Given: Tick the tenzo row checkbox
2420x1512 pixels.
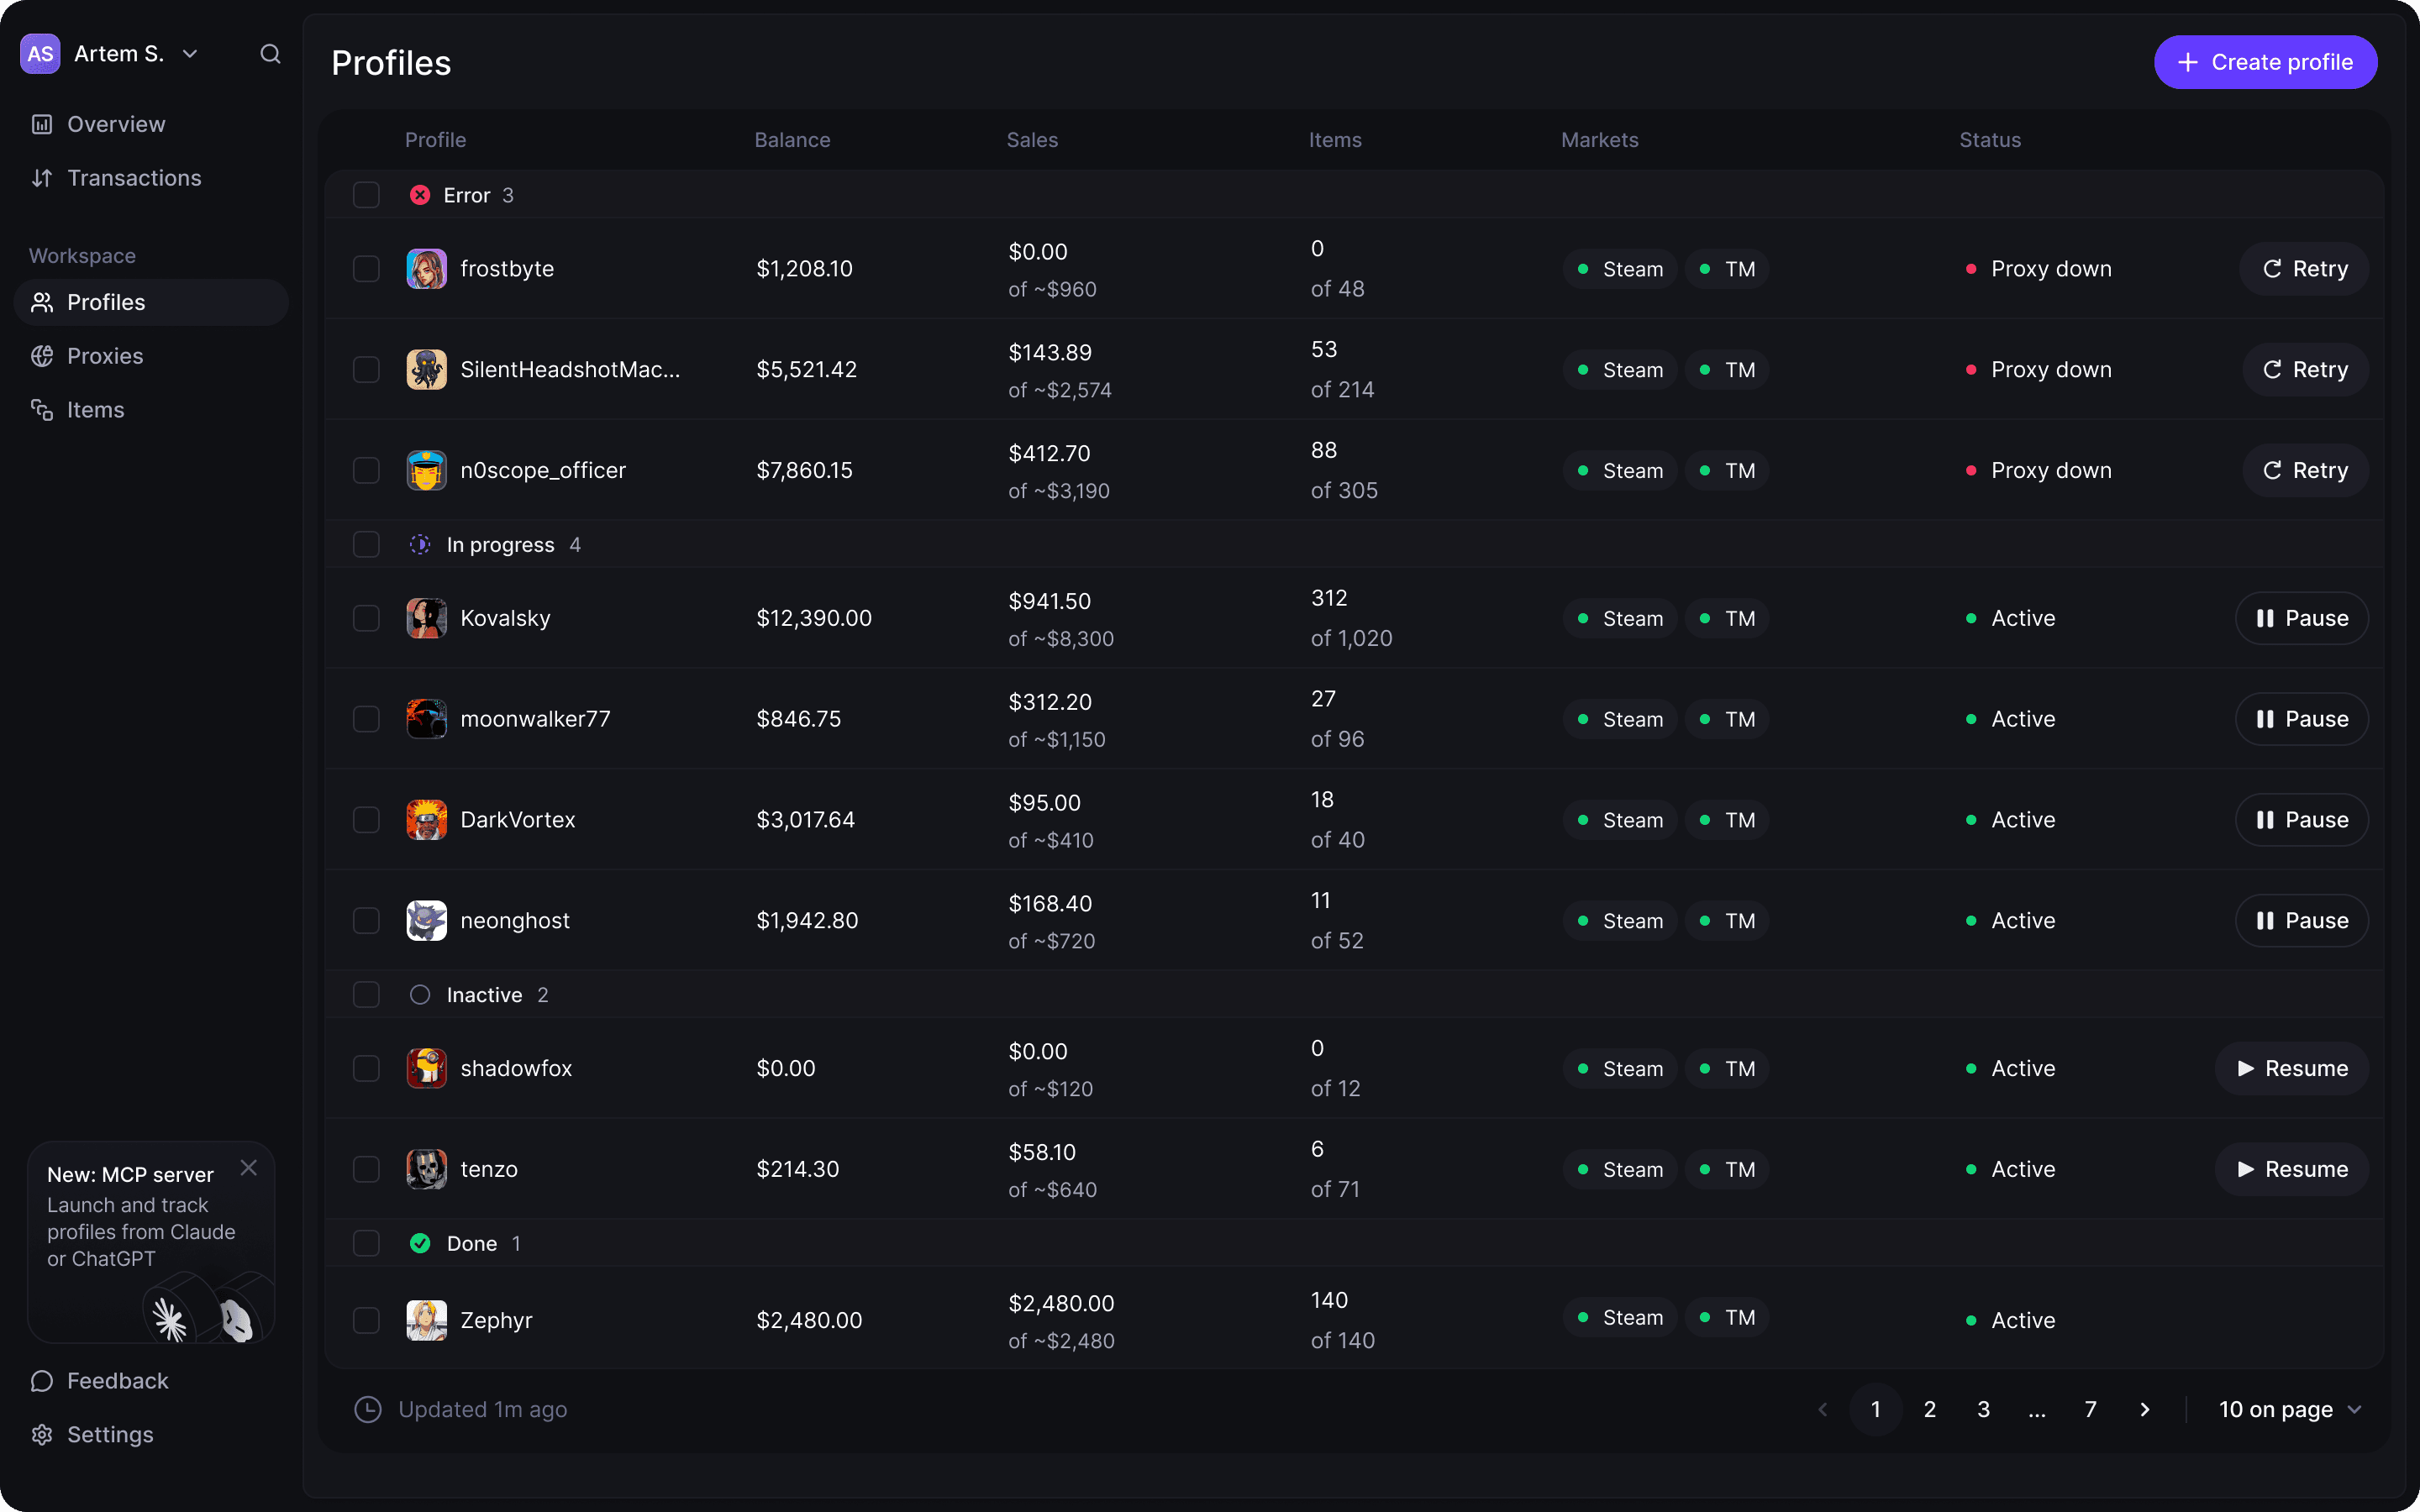Looking at the screenshot, I should coord(366,1169).
